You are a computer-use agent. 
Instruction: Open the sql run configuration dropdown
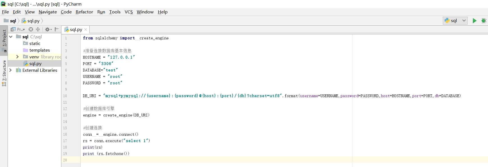coord(455,21)
